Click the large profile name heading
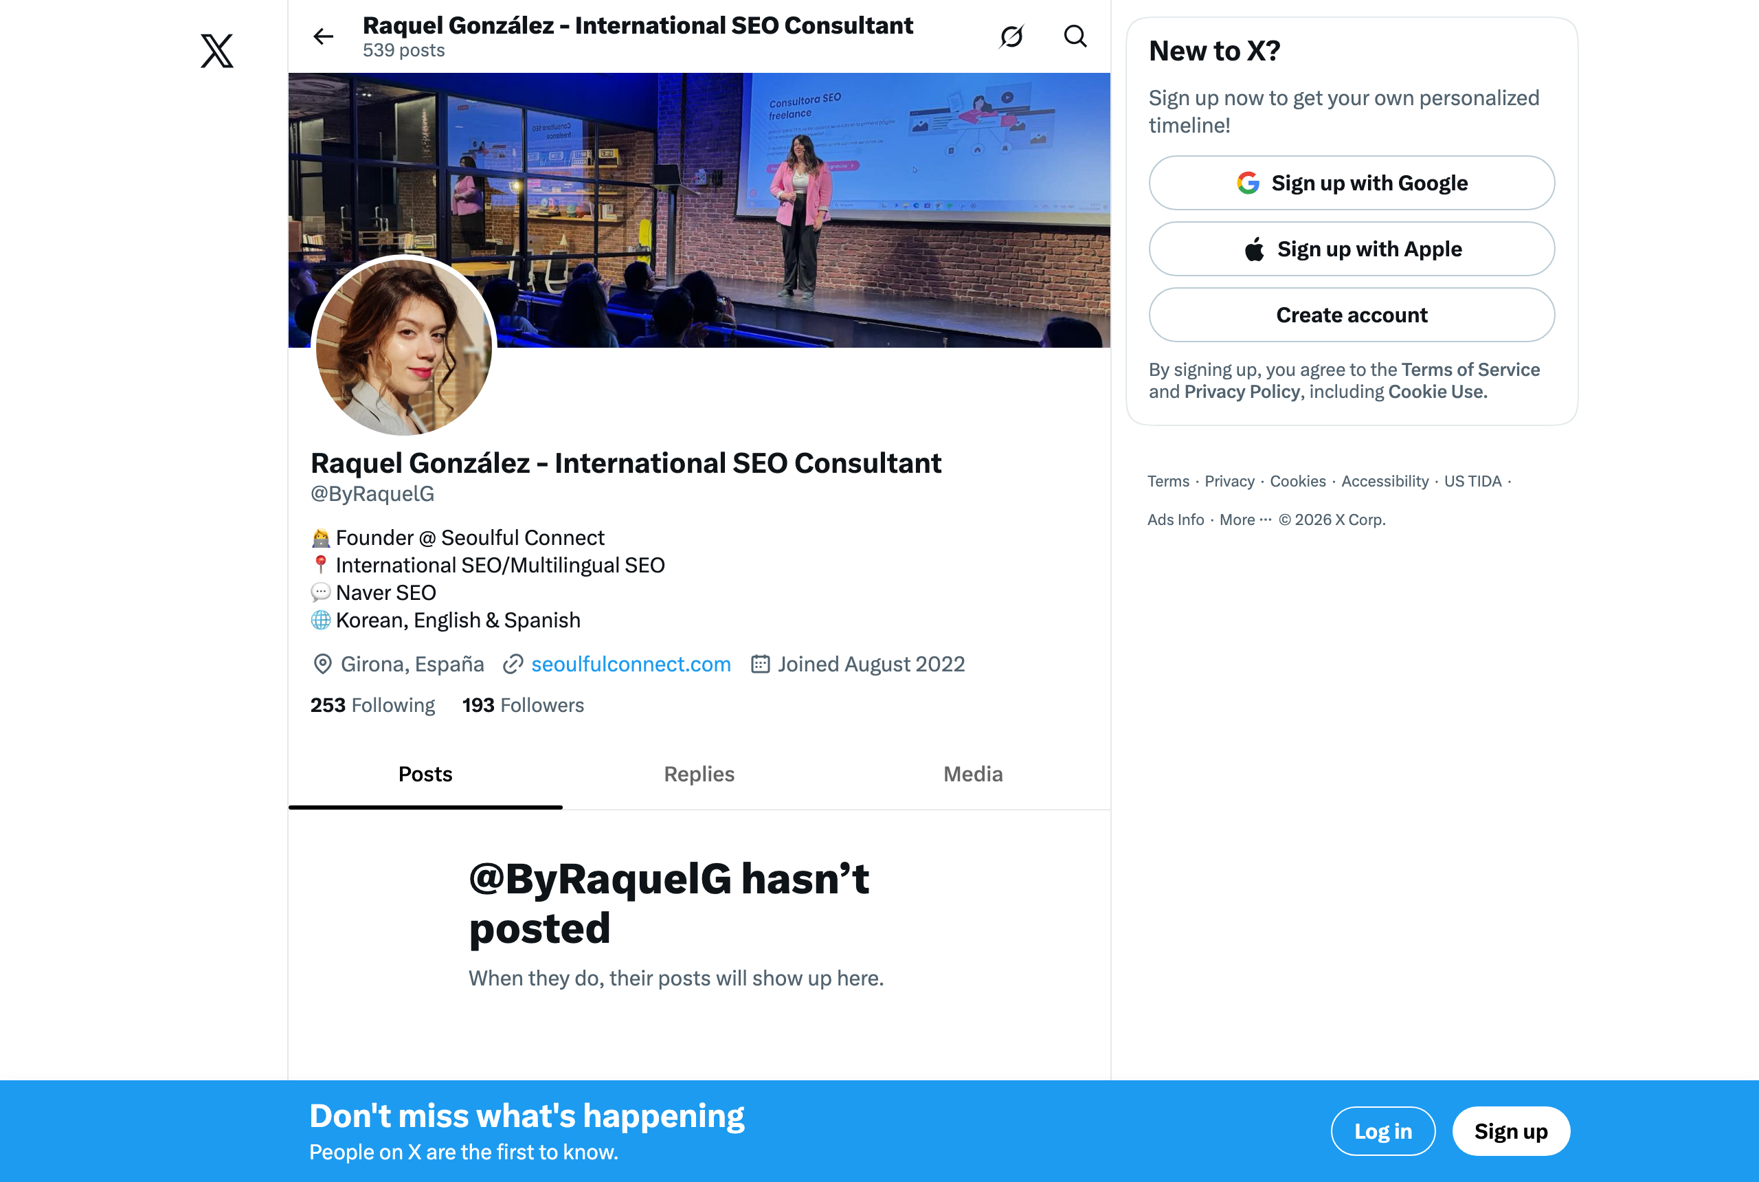The height and width of the screenshot is (1182, 1759). click(x=625, y=463)
